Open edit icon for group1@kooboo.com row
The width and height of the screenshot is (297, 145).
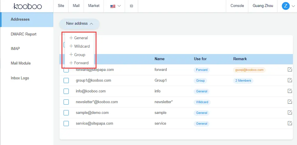(290, 80)
